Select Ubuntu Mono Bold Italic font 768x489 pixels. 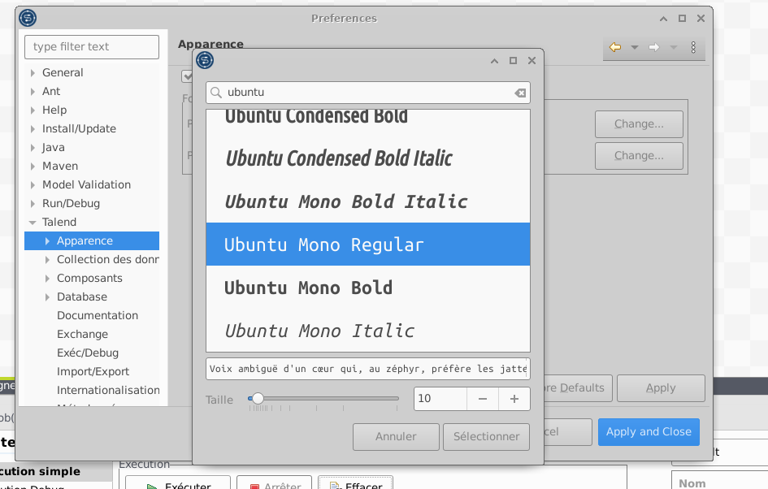[368, 201]
